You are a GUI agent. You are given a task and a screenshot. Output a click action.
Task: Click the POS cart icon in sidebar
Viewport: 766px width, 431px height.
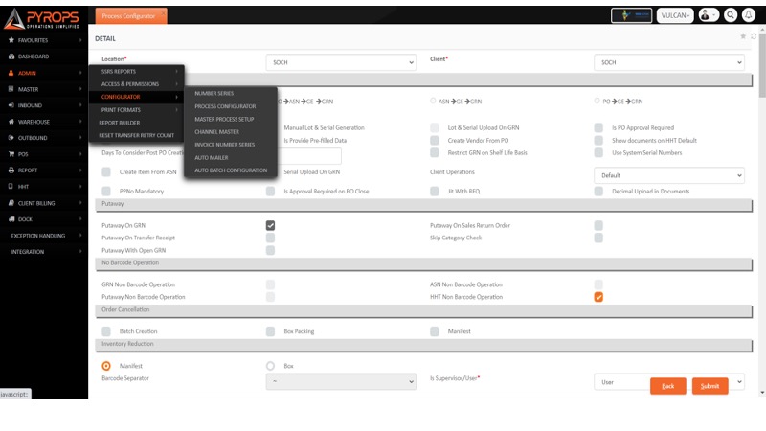point(11,154)
